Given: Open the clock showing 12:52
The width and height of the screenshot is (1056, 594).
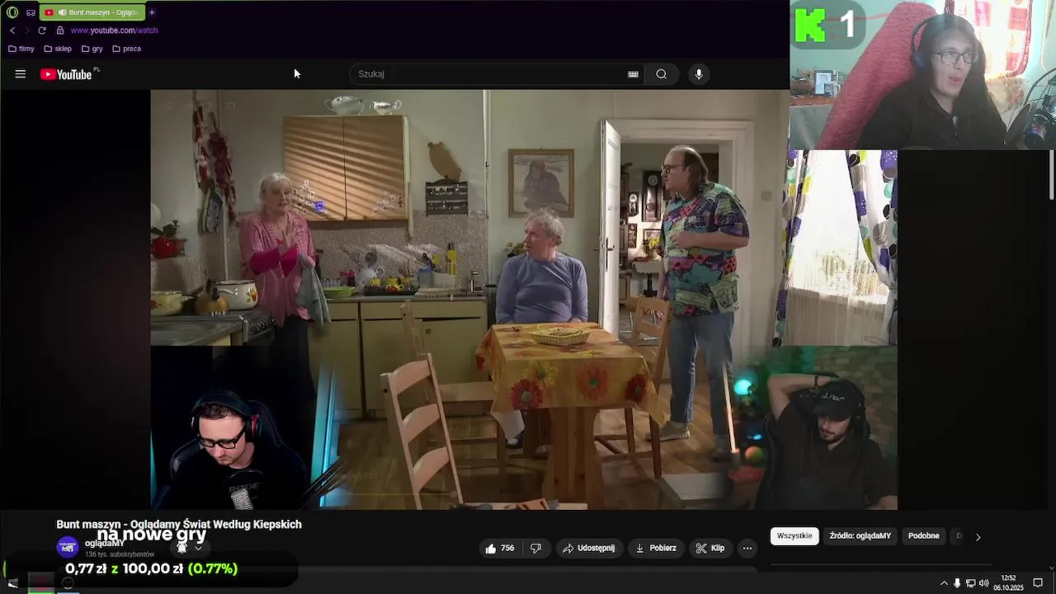Looking at the screenshot, I should coord(1008,582).
